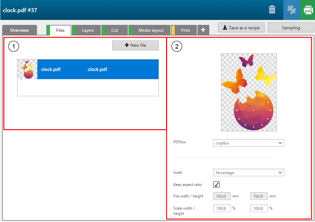Image resolution: width=315 pixels, height=222 pixels.
Task: Click the clock.pdf thumbnail in file list
Action: pyautogui.click(x=27, y=69)
